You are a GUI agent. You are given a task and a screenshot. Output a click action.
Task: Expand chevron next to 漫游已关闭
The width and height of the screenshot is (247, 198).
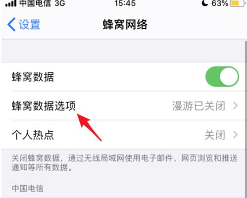pyautogui.click(x=235, y=105)
